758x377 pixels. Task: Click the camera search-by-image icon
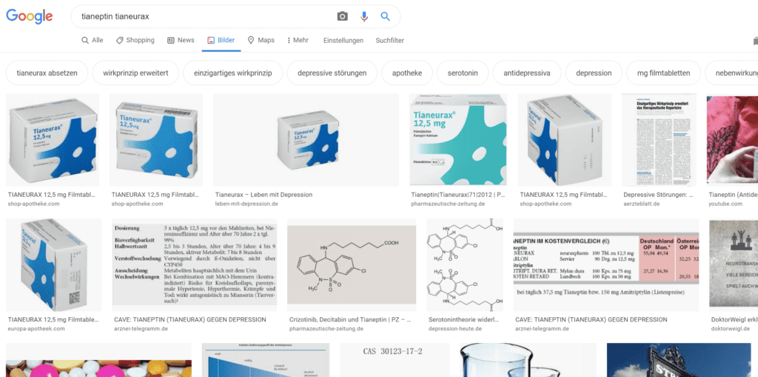(x=342, y=16)
